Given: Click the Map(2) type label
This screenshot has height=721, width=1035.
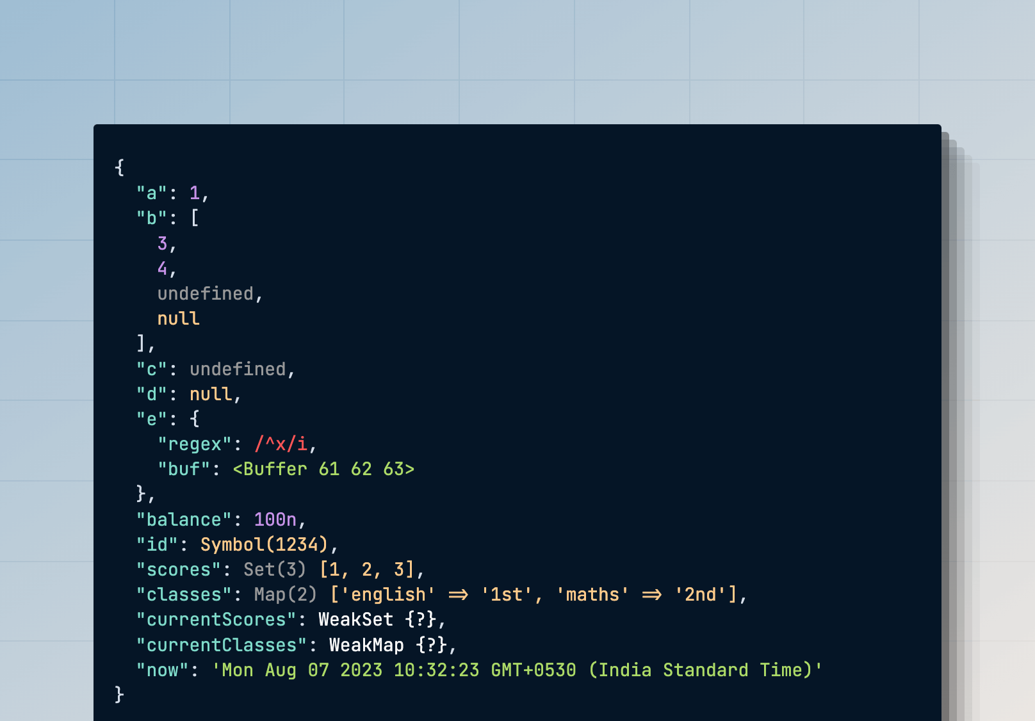Looking at the screenshot, I should 286,595.
